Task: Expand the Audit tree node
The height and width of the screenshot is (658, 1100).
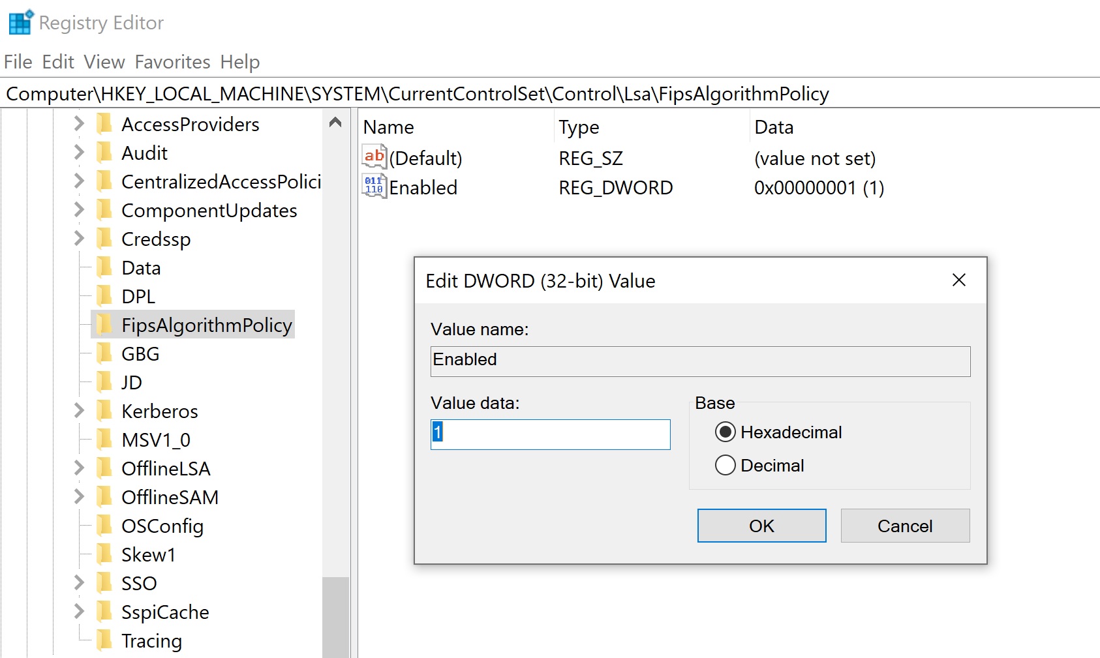Action: tap(78, 152)
